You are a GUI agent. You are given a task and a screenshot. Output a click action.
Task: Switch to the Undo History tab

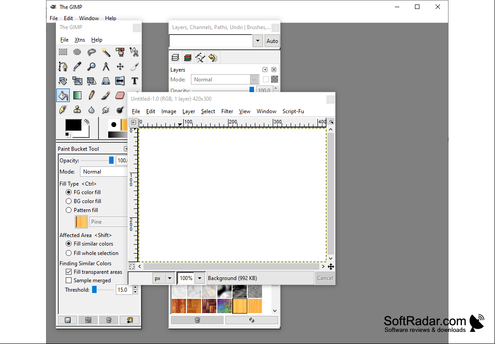click(213, 58)
